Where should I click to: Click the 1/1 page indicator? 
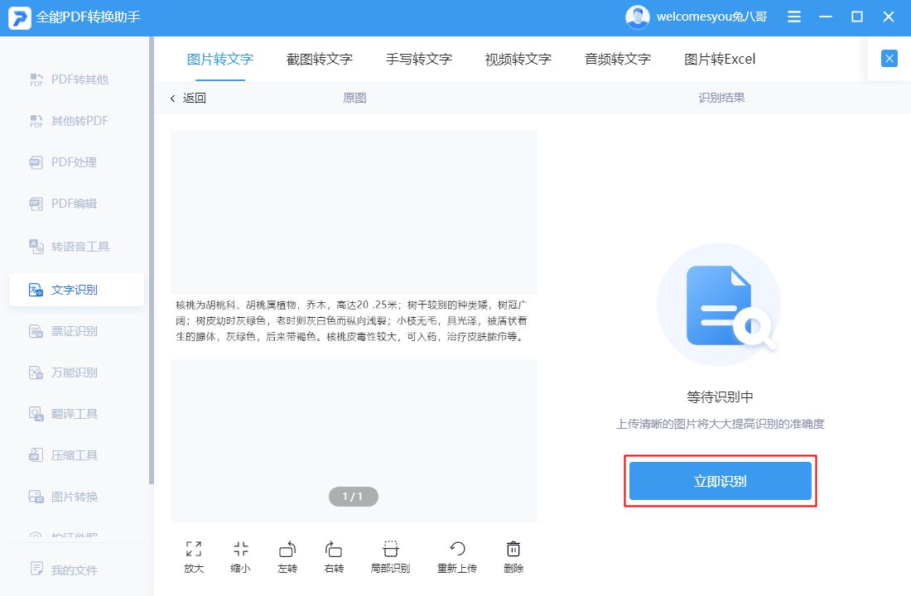[353, 496]
